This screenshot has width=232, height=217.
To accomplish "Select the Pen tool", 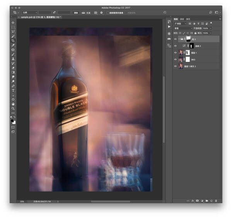I will (13, 86).
